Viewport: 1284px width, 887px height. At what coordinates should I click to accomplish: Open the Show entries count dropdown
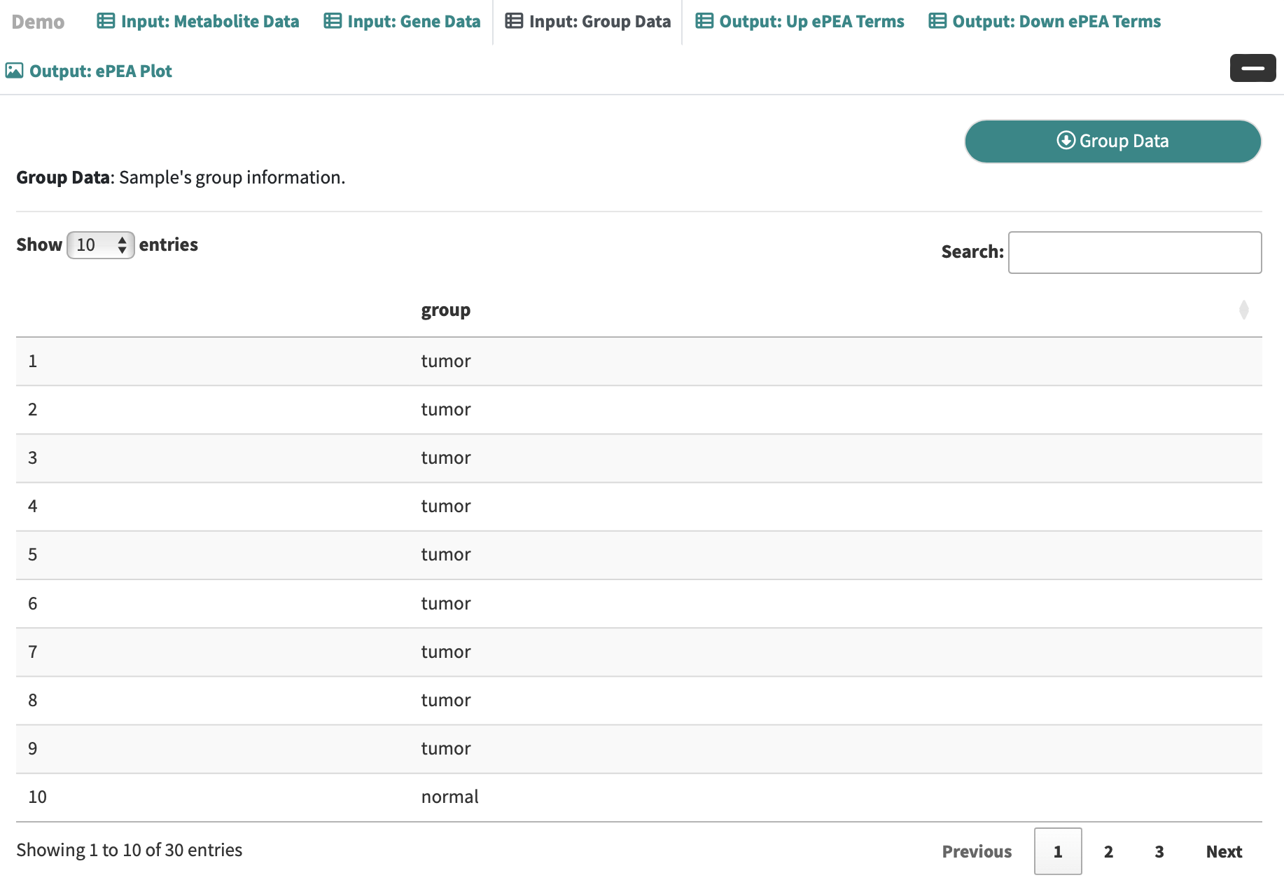pos(100,245)
